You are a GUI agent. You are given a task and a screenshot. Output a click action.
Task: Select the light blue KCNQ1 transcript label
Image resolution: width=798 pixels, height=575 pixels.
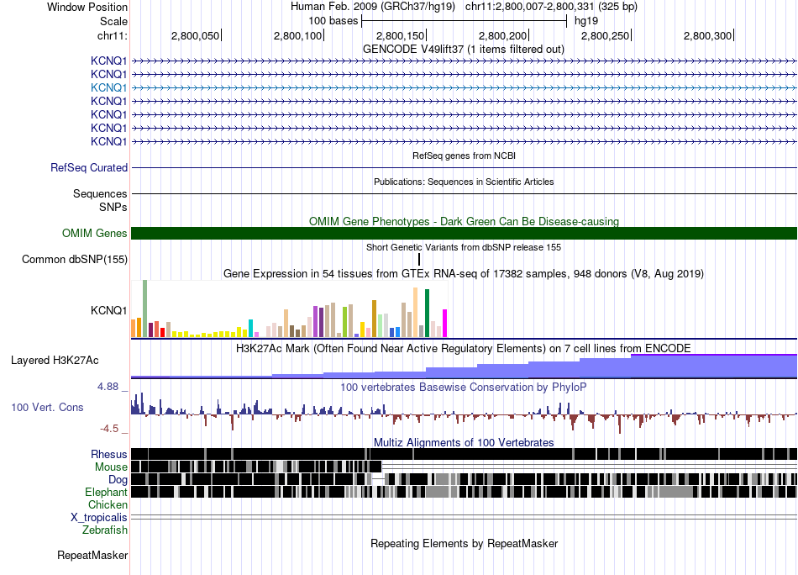108,87
